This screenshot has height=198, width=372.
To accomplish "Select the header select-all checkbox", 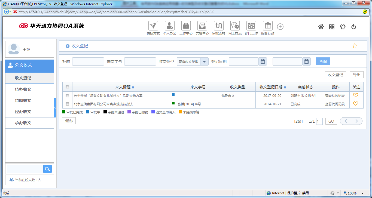I will [x=67, y=87].
